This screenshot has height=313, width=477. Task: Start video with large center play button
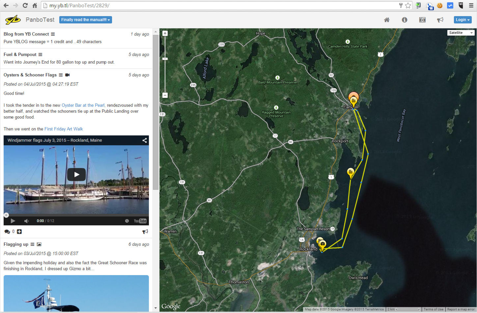[x=76, y=175]
